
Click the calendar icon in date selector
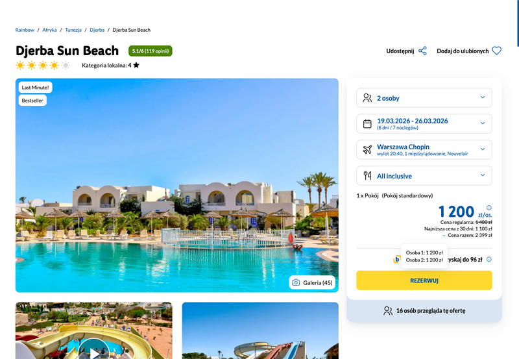coord(367,124)
